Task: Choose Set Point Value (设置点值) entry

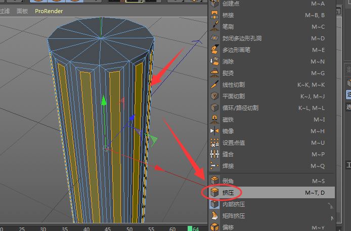Action: pos(234,143)
